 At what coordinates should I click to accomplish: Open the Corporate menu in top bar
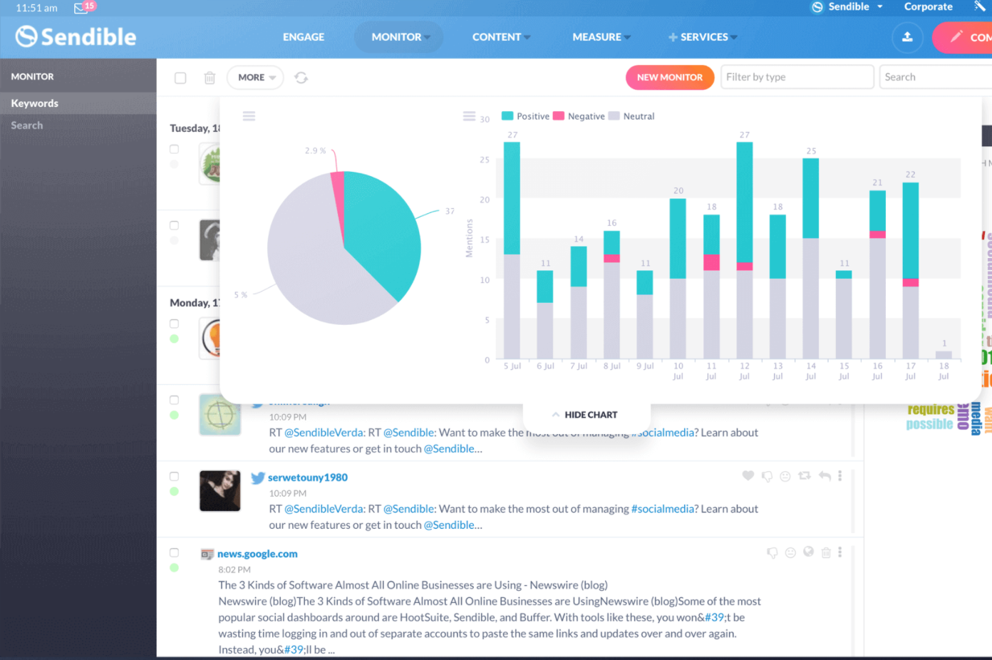click(x=929, y=7)
